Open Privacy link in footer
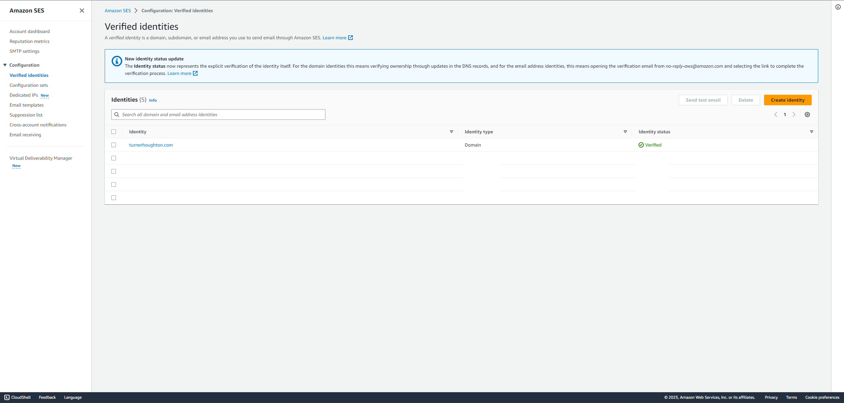The height and width of the screenshot is (403, 844). 771,397
